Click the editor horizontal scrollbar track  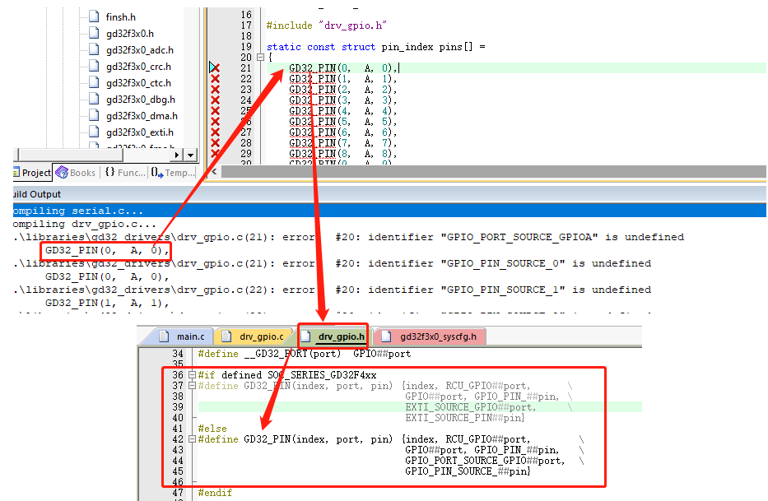(493, 171)
